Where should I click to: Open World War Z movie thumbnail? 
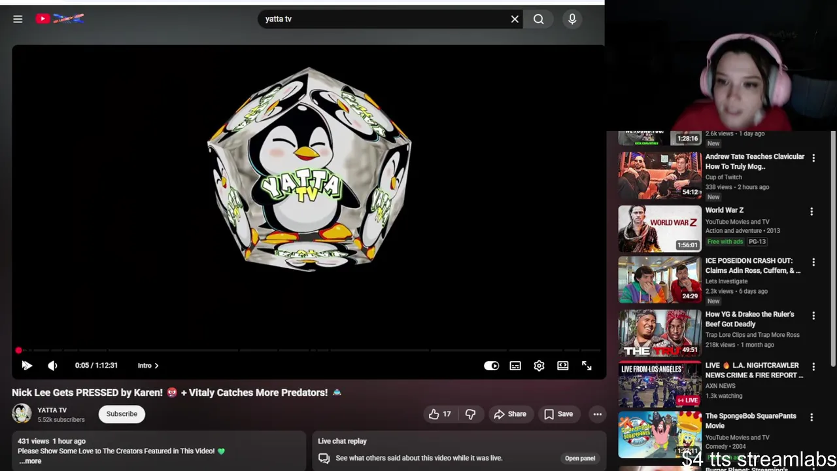660,229
